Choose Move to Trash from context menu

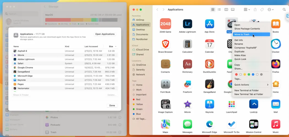(x=242, y=35)
